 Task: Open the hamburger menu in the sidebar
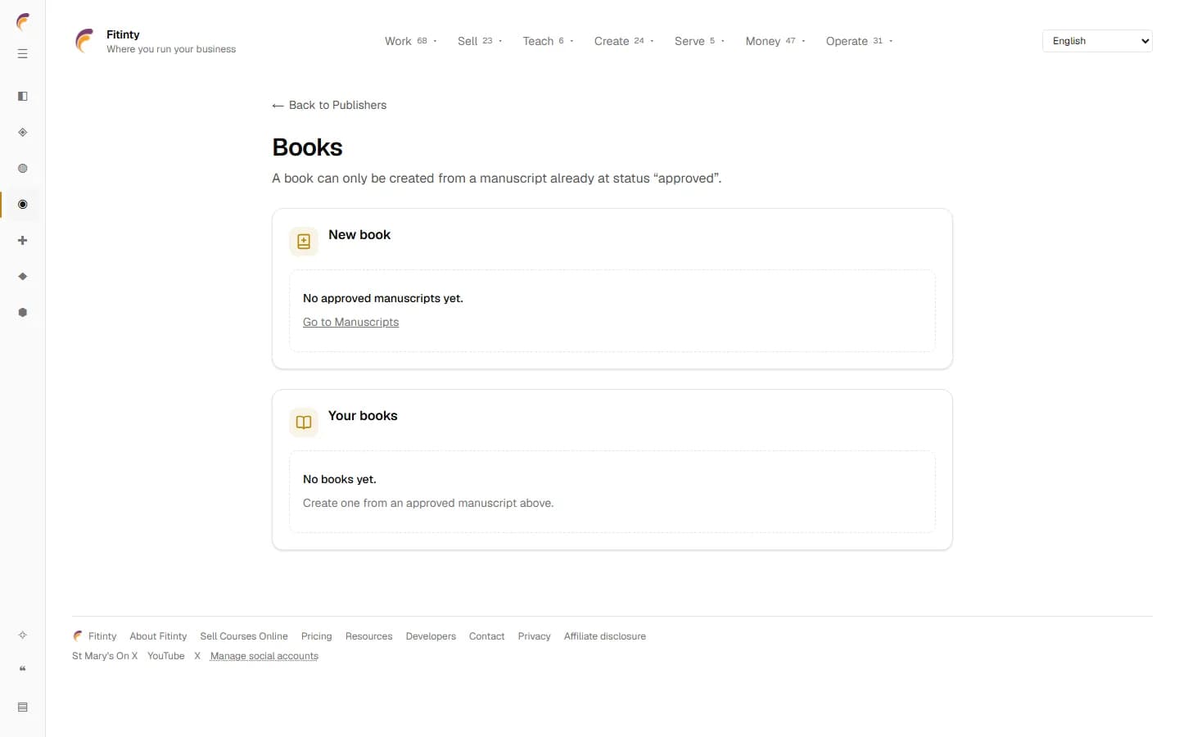tap(23, 54)
